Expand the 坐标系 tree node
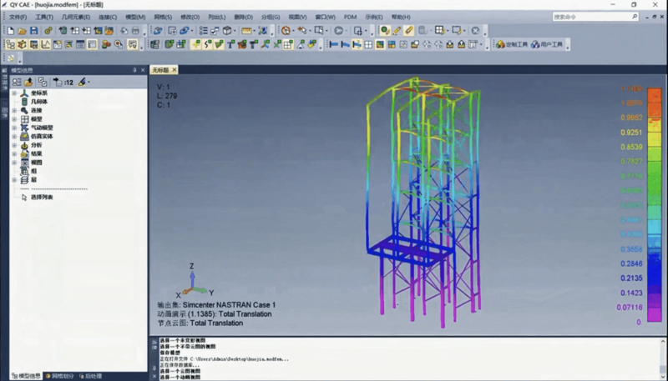Viewport: 668px width, 381px height. click(x=14, y=93)
